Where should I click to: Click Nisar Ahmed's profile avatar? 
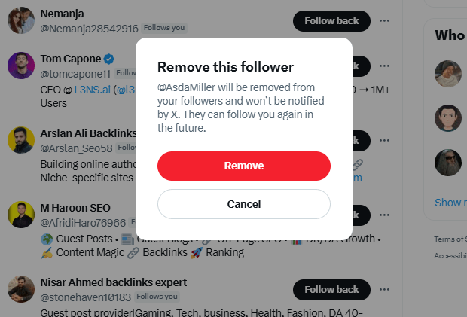(x=20, y=289)
